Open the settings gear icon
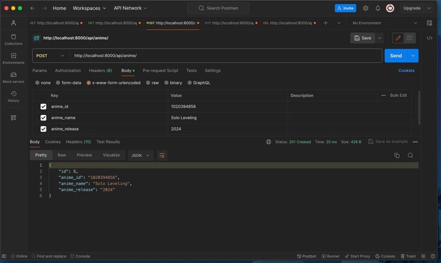441x263 pixels. pos(365,8)
